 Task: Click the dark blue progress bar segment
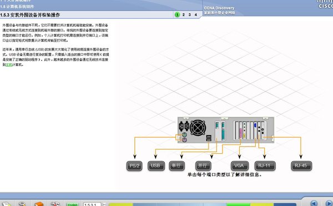pyautogui.click(x=285, y=204)
